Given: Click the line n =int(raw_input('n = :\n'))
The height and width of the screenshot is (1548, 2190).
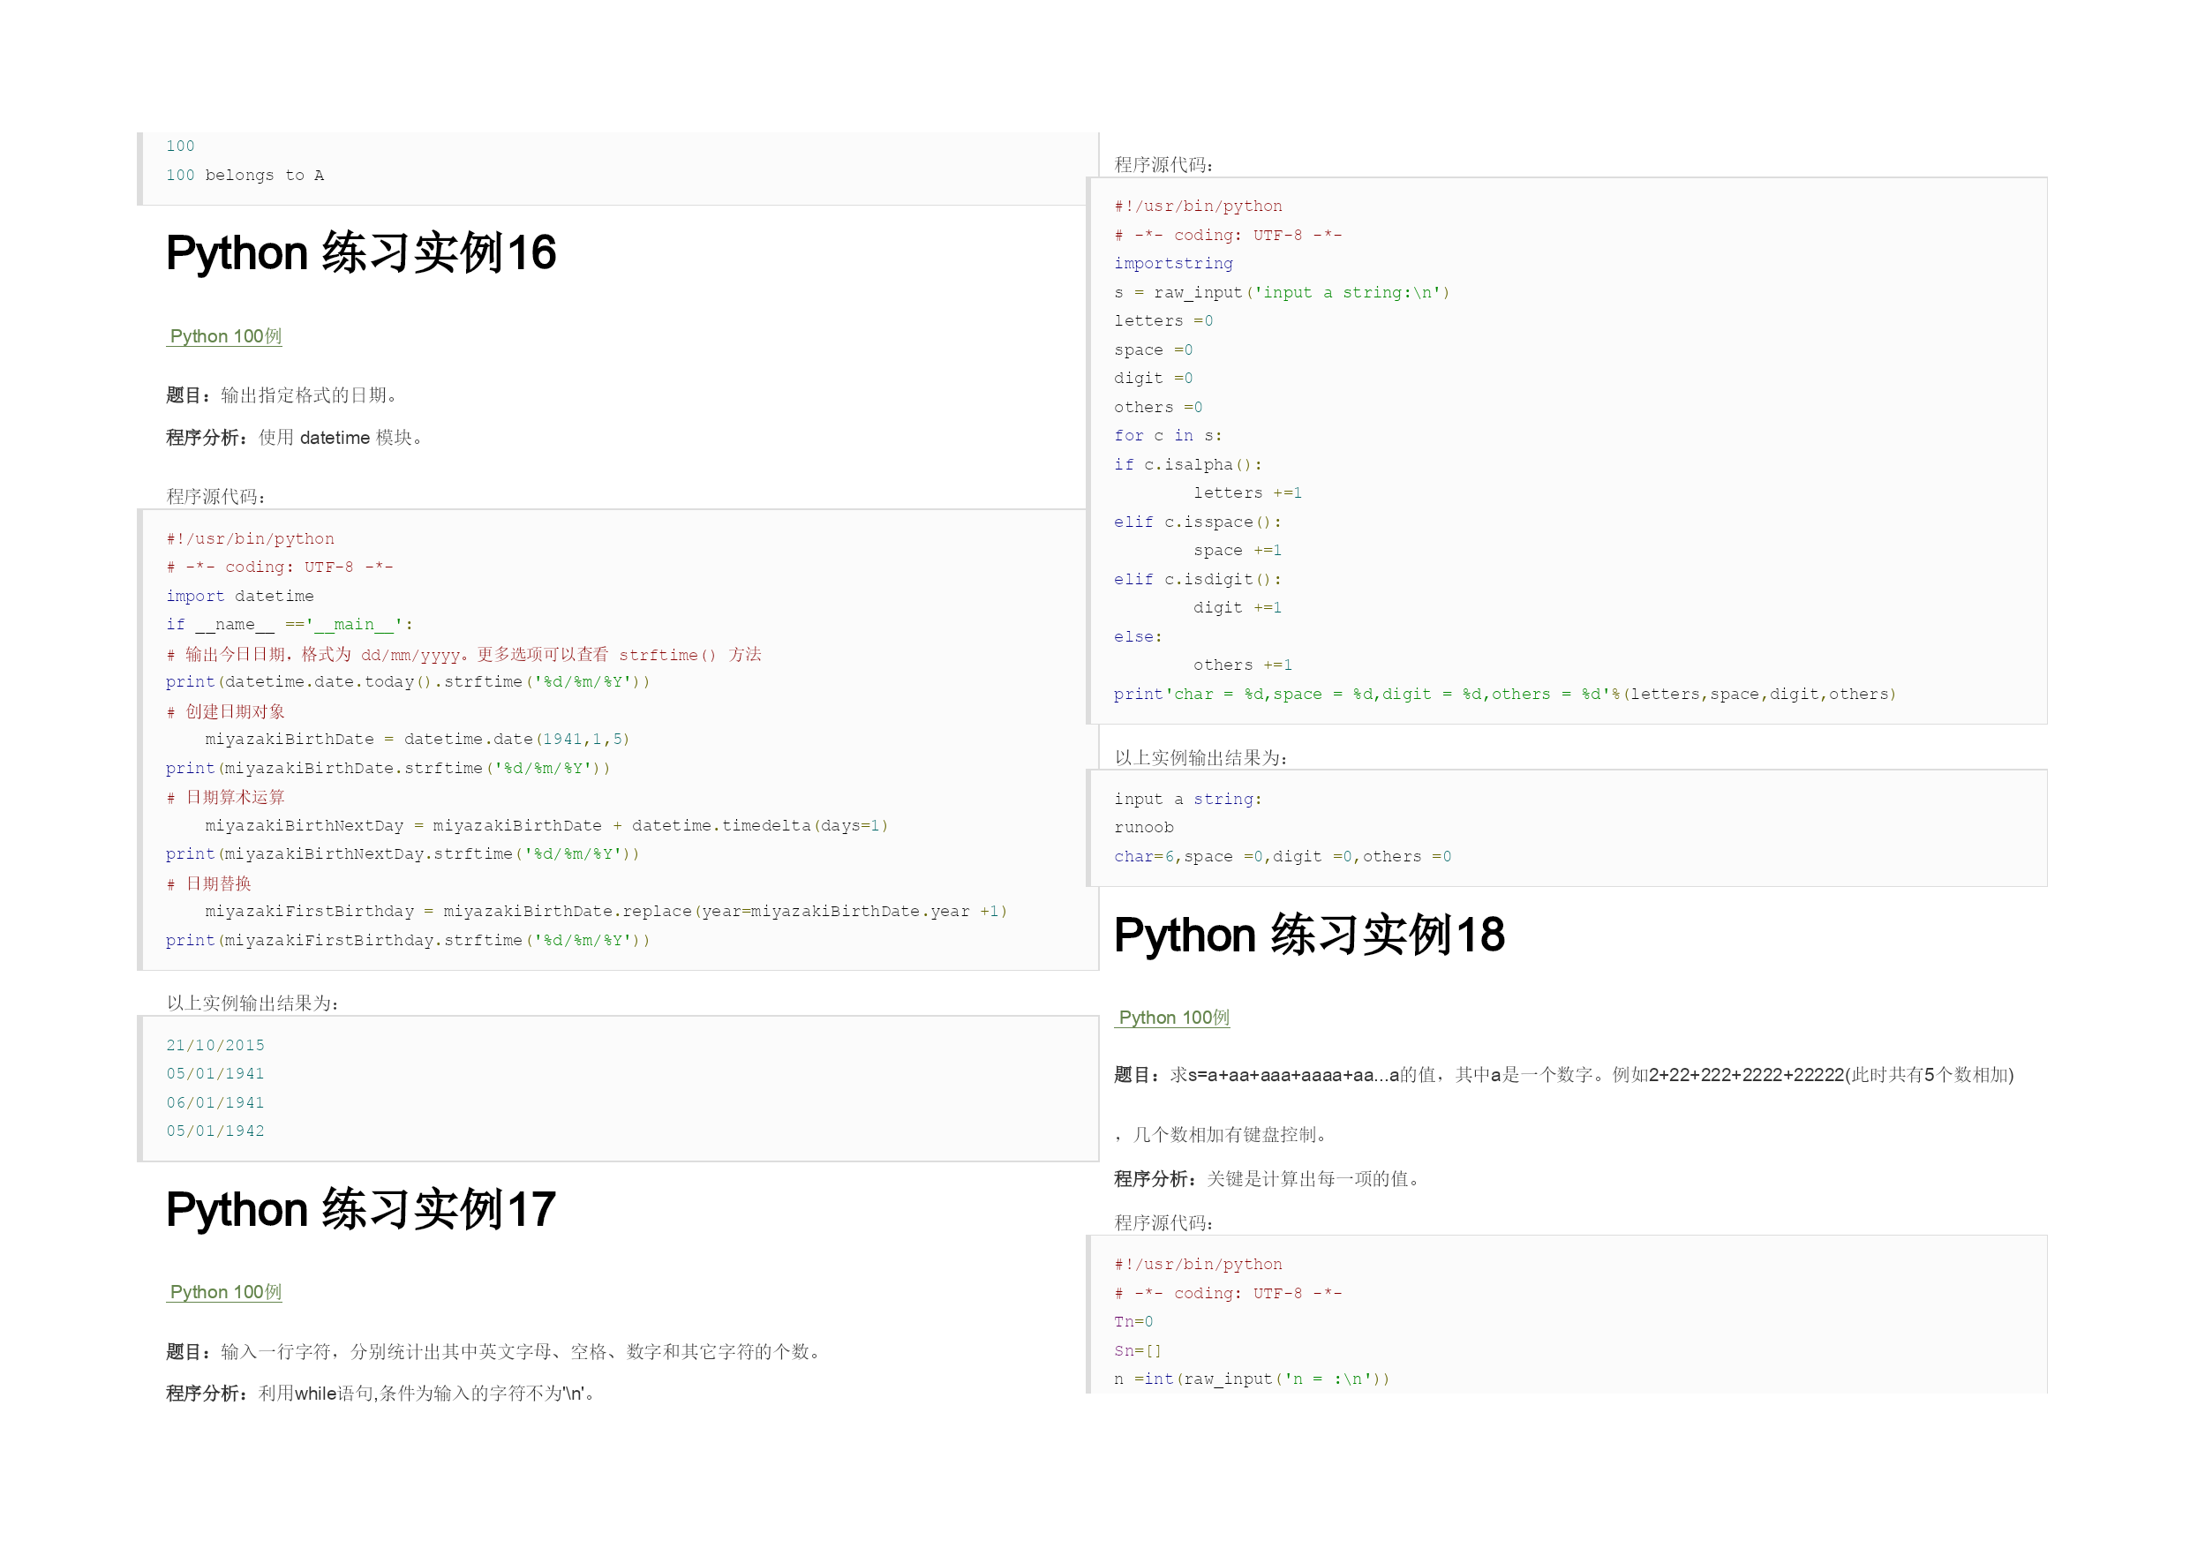Looking at the screenshot, I should tap(1252, 1379).
